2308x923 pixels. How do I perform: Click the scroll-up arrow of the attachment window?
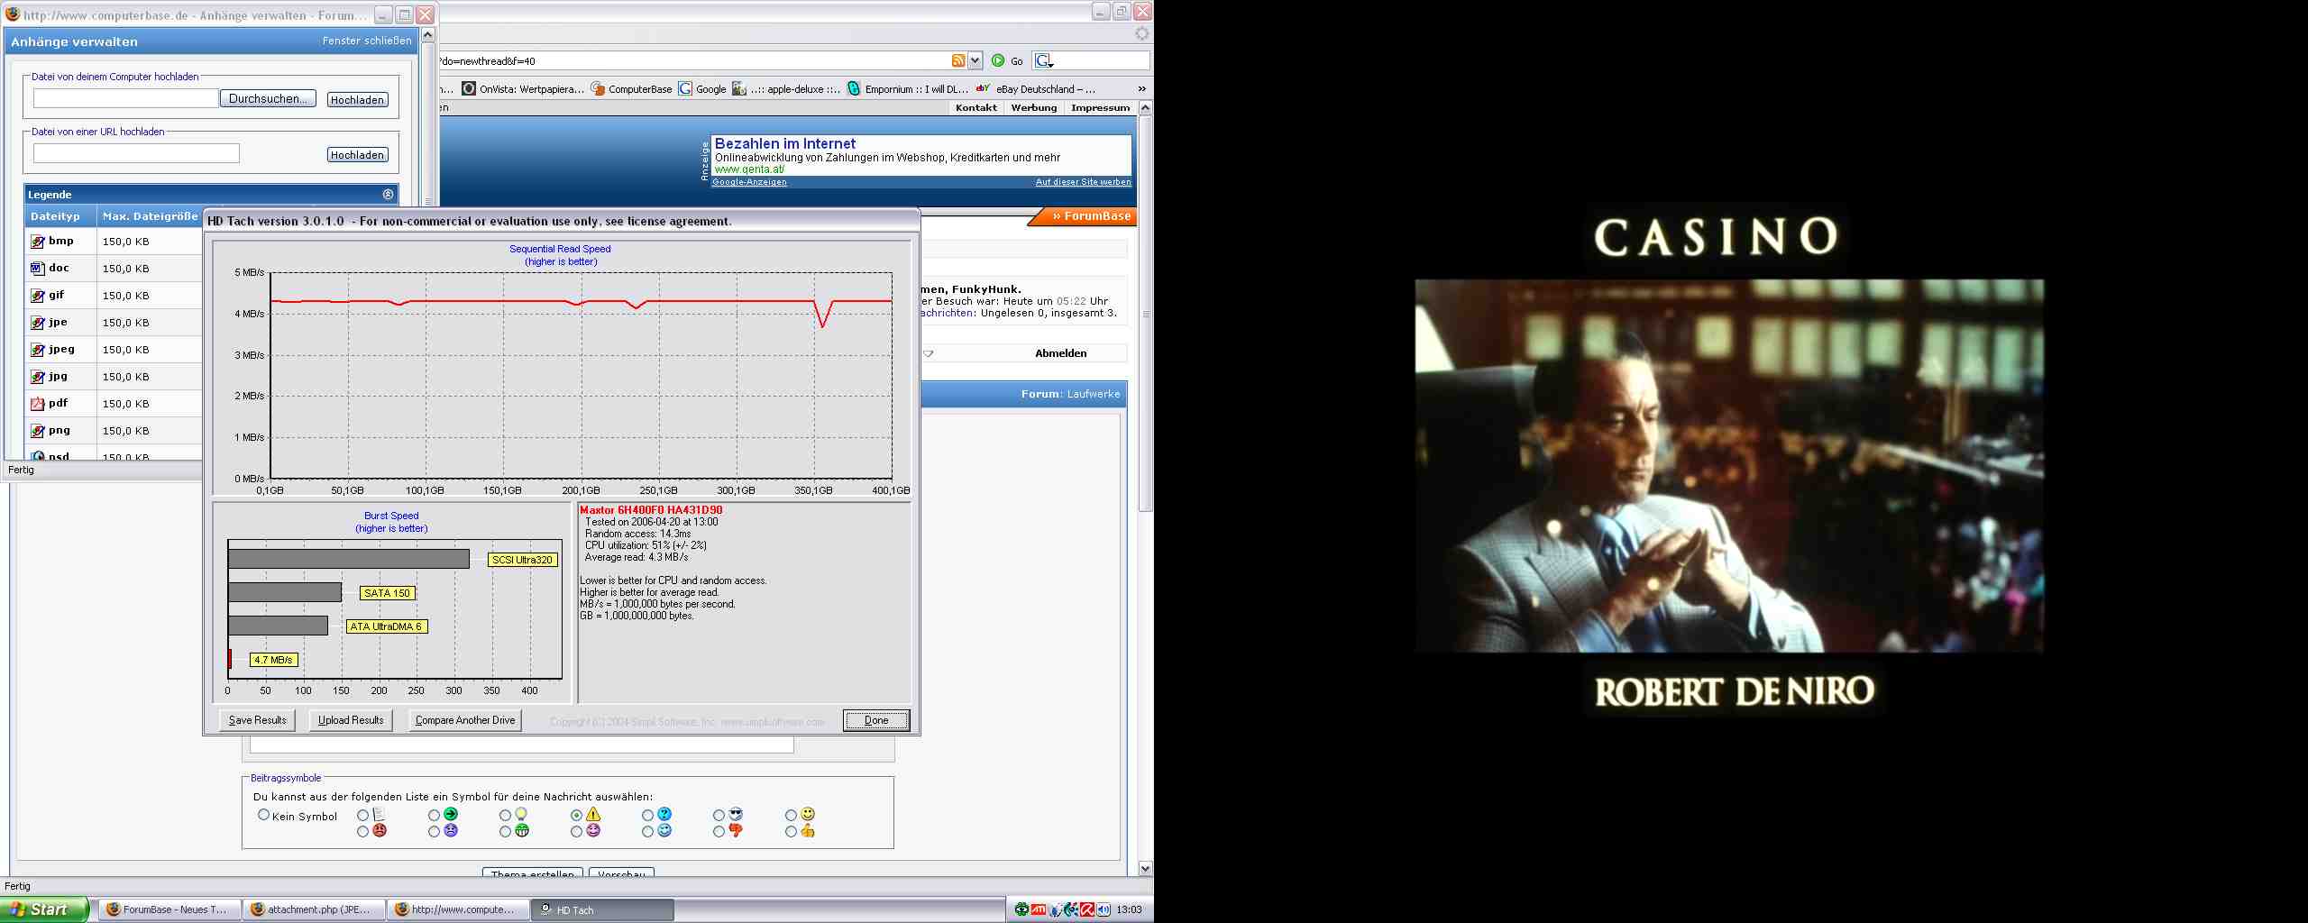[428, 34]
